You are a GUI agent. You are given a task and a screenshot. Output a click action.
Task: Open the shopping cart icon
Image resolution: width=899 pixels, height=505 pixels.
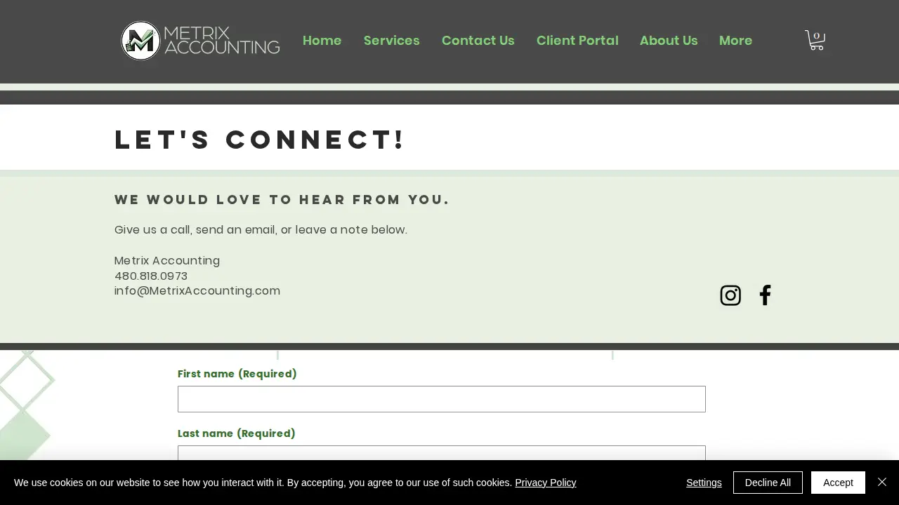[815, 40]
